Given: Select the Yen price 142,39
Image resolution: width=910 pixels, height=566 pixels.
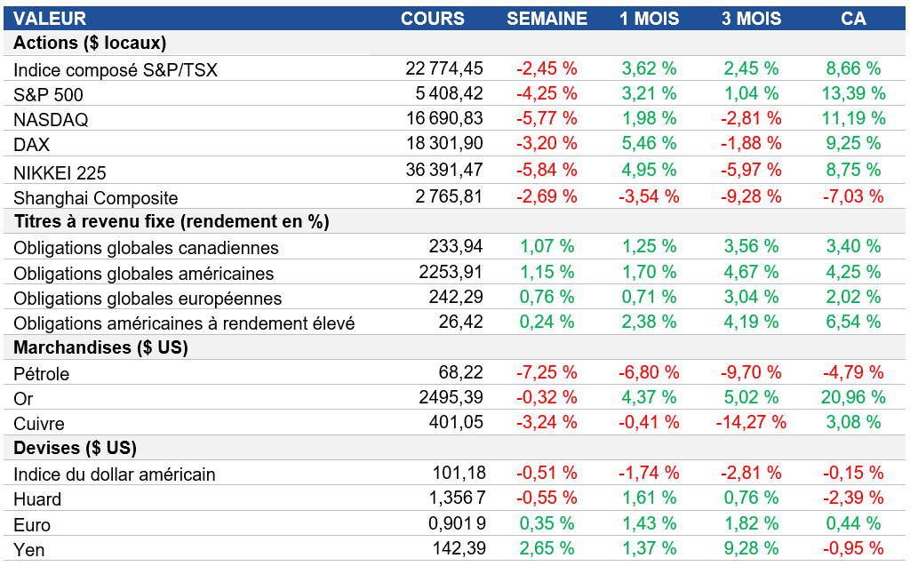Looking at the screenshot, I should pyautogui.click(x=459, y=549).
